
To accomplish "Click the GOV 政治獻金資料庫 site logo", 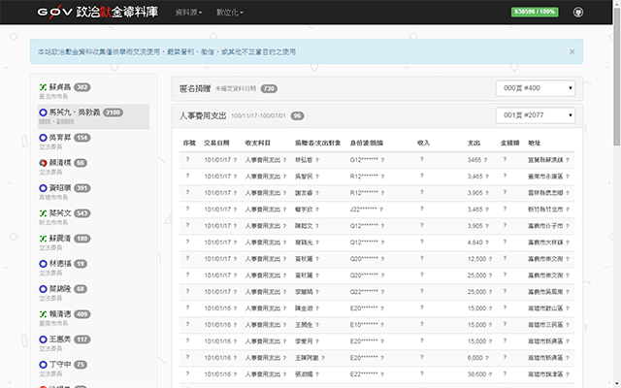I will [90, 14].
